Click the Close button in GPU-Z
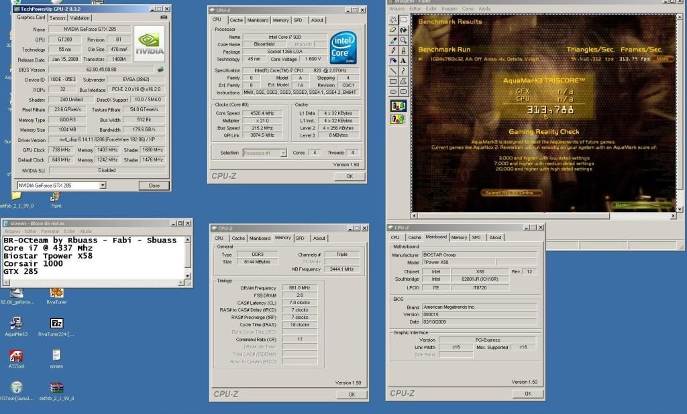The height and width of the screenshot is (414, 687). pos(154,186)
